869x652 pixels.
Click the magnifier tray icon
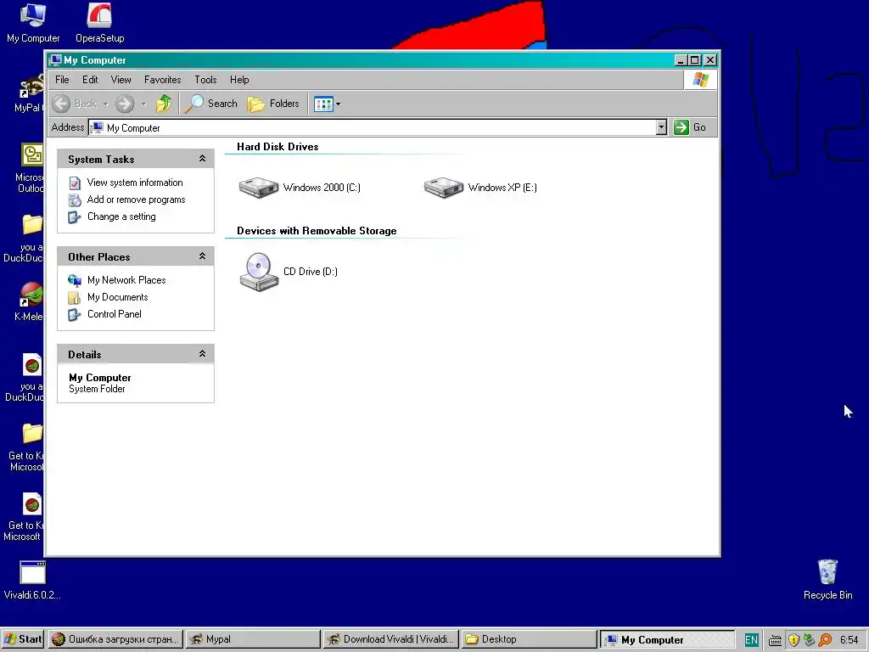pos(825,640)
